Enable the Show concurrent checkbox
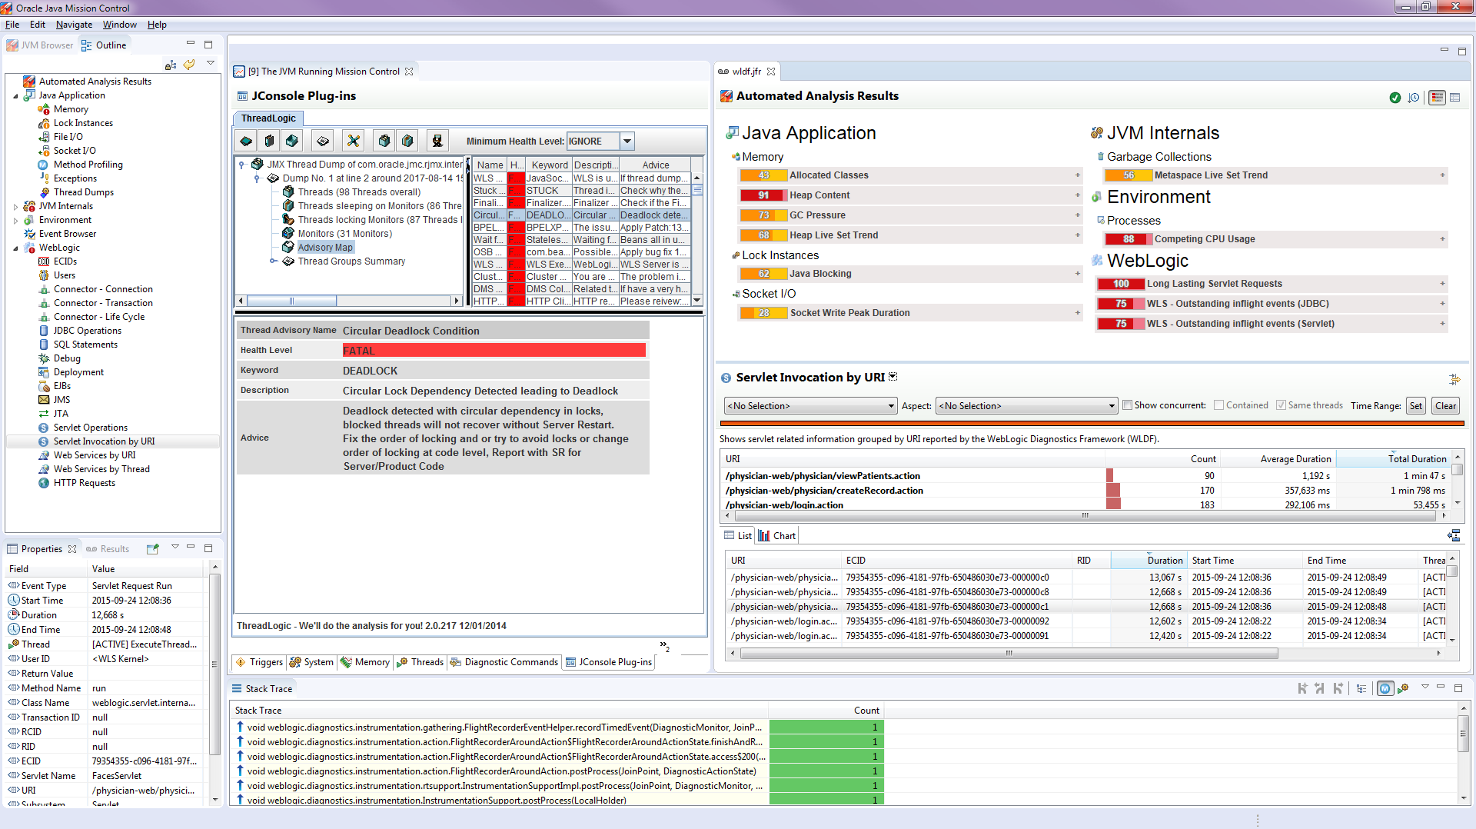 coord(1127,405)
